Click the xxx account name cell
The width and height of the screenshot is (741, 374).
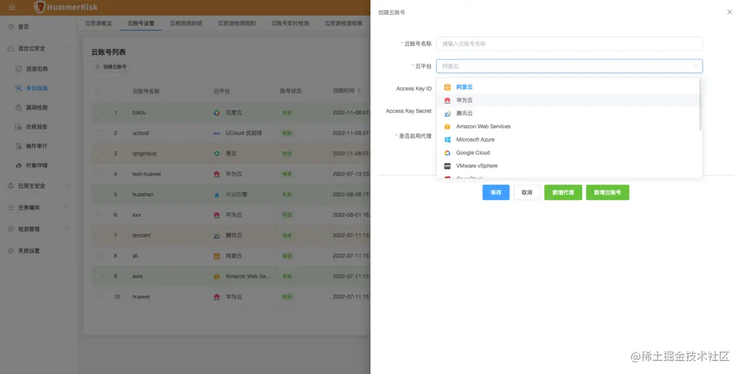click(x=137, y=215)
